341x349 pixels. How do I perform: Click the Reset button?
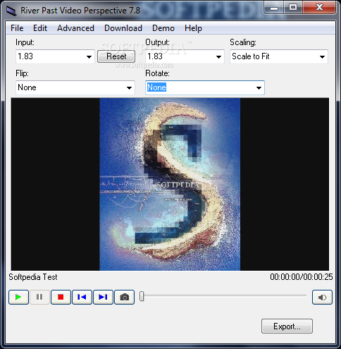click(116, 56)
